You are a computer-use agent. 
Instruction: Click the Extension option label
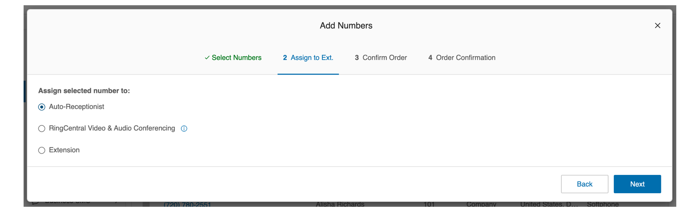[x=64, y=150]
